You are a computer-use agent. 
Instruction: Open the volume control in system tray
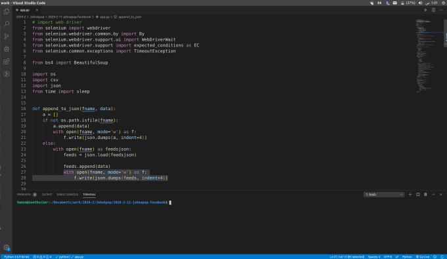(420, 3)
